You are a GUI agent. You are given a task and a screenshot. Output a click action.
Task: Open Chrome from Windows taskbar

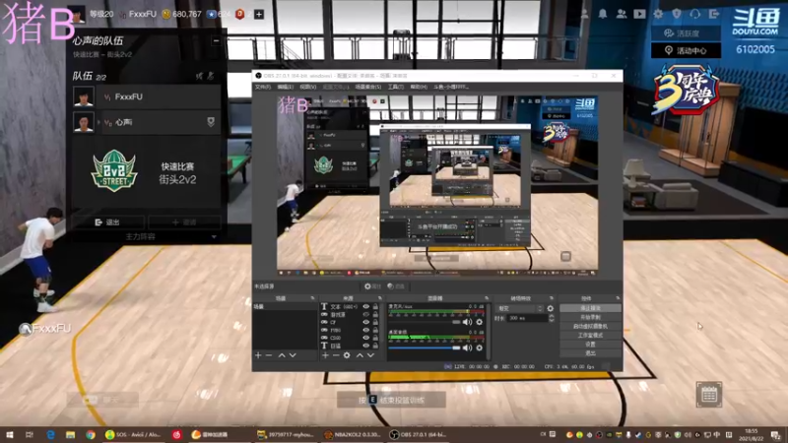pyautogui.click(x=91, y=435)
